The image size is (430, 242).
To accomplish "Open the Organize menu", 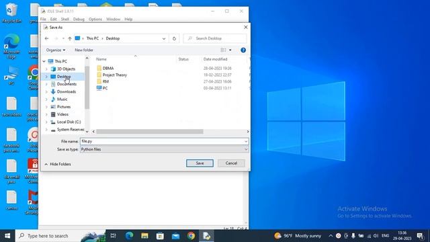I will click(56, 50).
